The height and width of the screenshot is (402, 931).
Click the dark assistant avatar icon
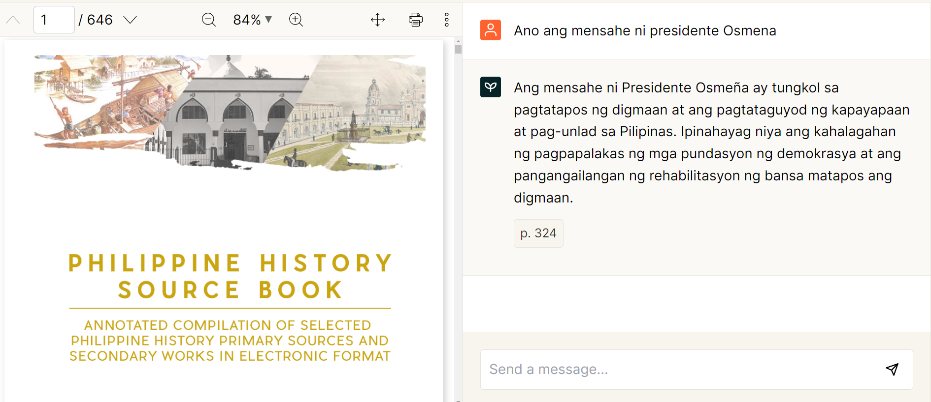click(x=491, y=87)
